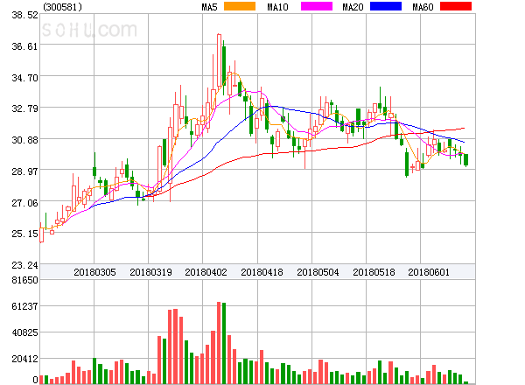Click the 36.61 price axis label
525x385 pixels.
pyautogui.click(x=24, y=46)
